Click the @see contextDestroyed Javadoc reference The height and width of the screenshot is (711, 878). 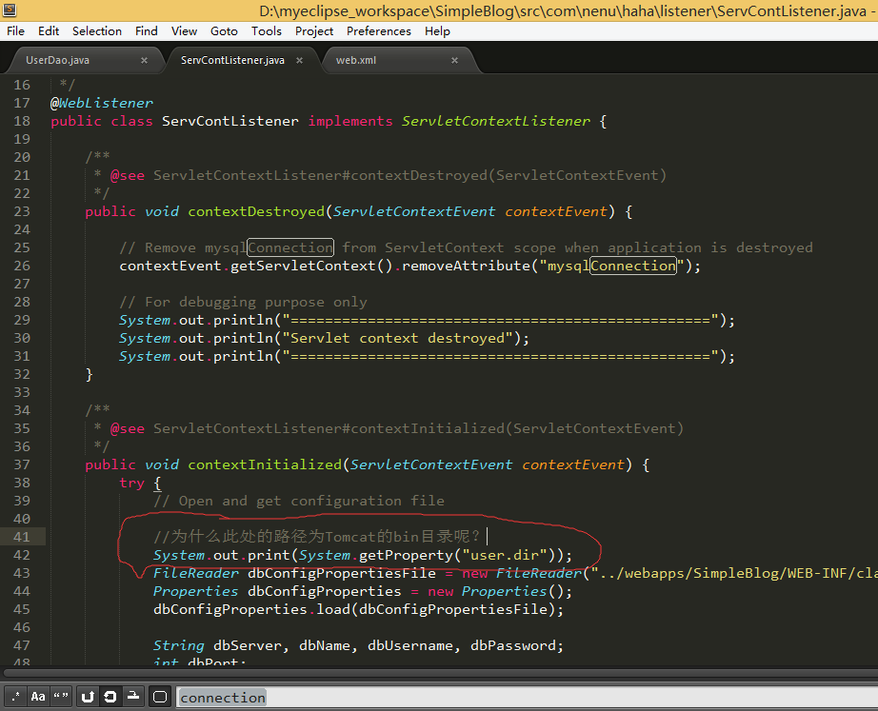[389, 175]
